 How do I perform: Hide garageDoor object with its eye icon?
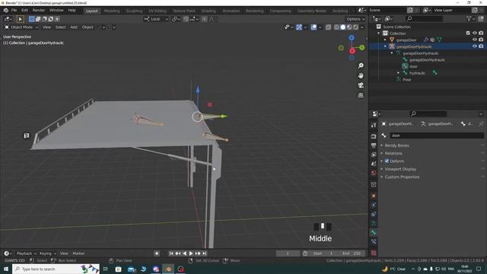(475, 40)
